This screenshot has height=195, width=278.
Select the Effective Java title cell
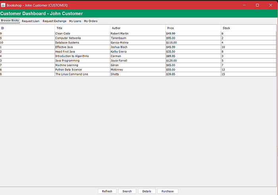tap(83, 47)
